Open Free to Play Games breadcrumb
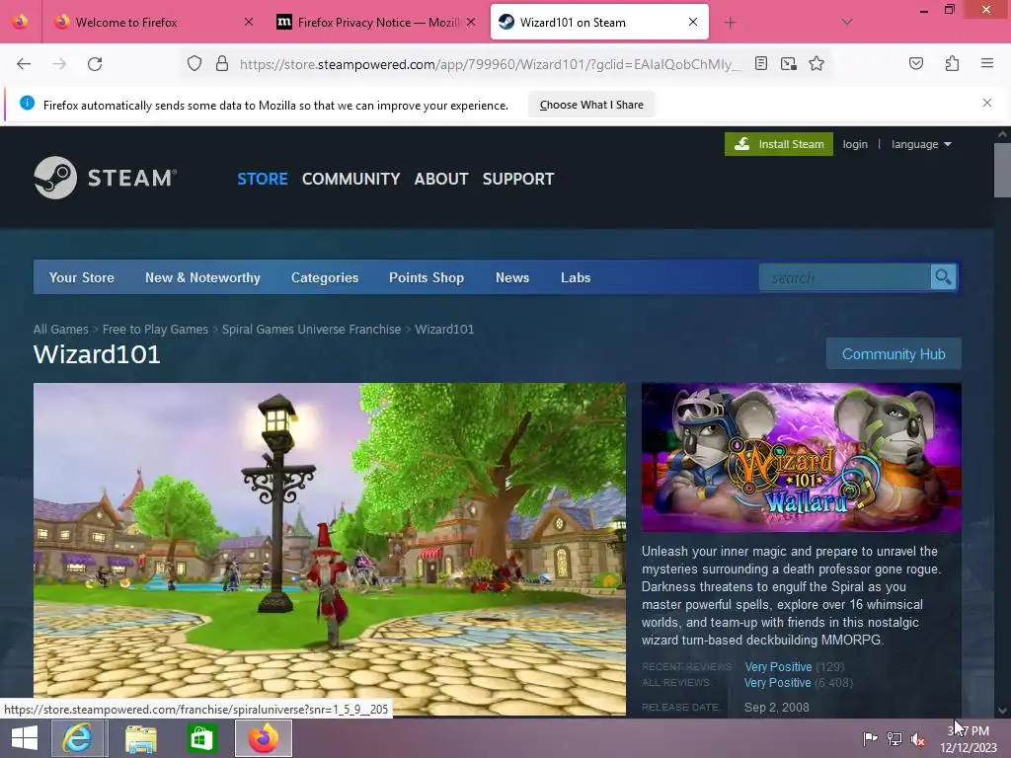Viewport: 1011px width, 758px height. click(155, 330)
